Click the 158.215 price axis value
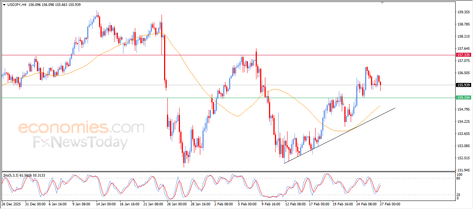 pyautogui.click(x=463, y=36)
